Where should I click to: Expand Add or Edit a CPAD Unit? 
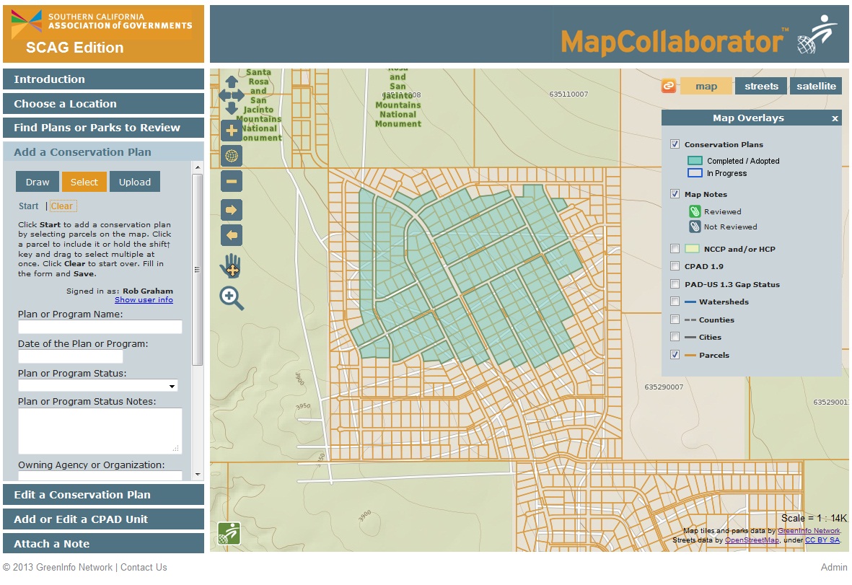(103, 519)
